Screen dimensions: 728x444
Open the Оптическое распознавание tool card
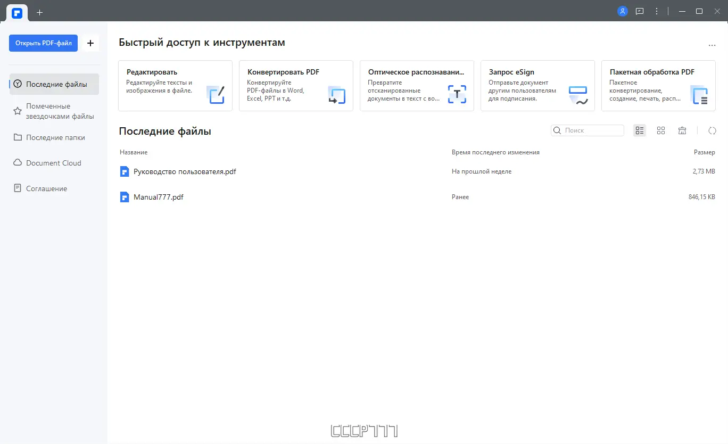[x=417, y=86]
